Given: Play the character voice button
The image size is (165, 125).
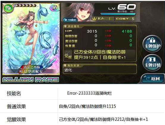Looking at the screenshot, I should point(70,20).
